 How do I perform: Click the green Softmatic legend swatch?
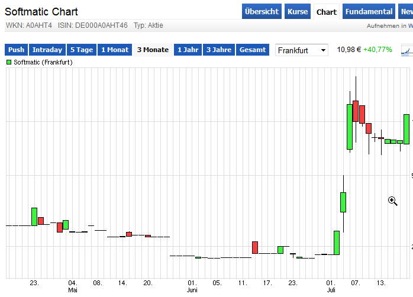point(9,62)
